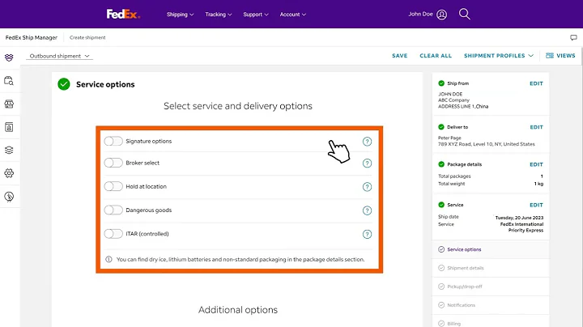Enable the Broker select toggle

click(x=113, y=163)
